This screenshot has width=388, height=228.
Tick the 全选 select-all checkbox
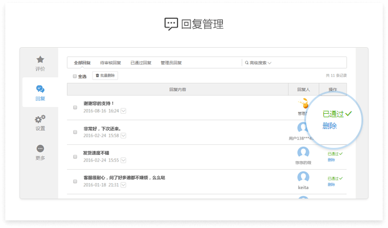(75, 76)
